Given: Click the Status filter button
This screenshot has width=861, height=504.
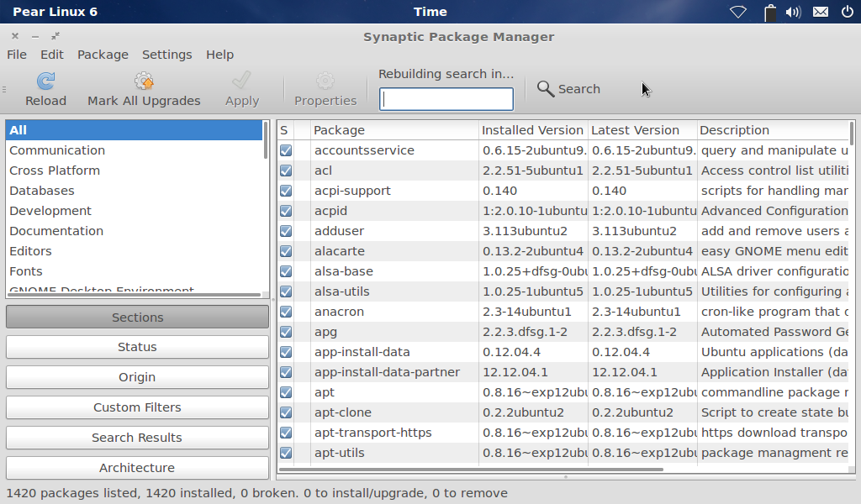Looking at the screenshot, I should (137, 347).
